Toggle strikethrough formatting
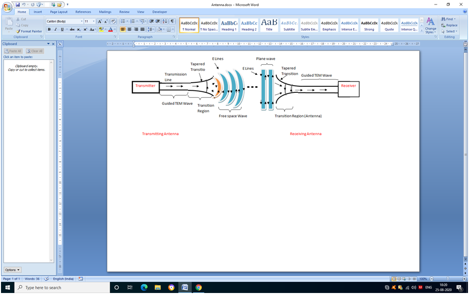Viewport: 469px width, 294px height. [71, 30]
